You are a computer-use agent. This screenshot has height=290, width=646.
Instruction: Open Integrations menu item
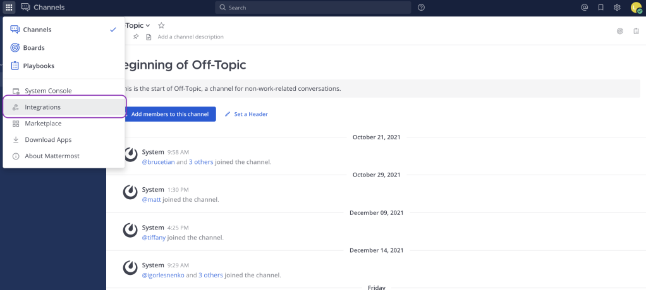64,107
